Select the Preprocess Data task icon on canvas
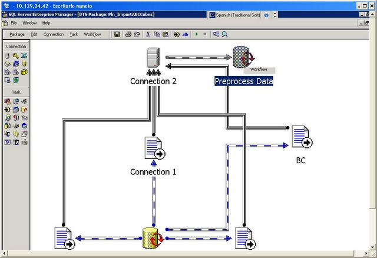377x258 pixels. pyautogui.click(x=243, y=57)
